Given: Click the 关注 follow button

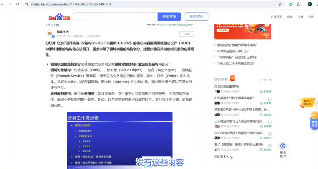Looking at the screenshot, I should point(187,34).
